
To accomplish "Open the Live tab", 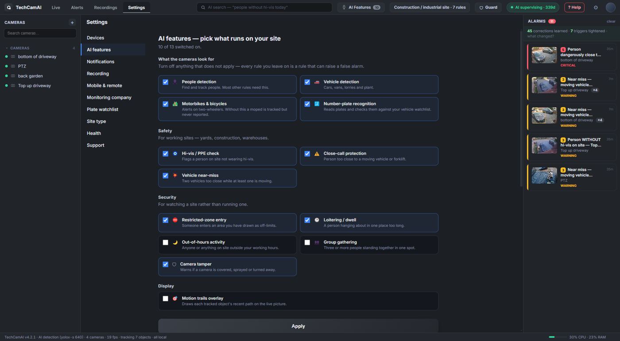I will [x=56, y=8].
